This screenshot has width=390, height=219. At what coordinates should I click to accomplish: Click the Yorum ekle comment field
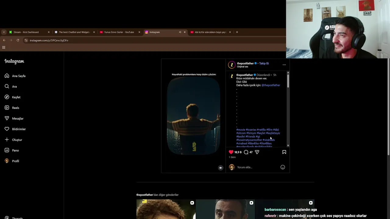pyautogui.click(x=257, y=167)
